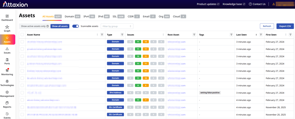Click the setting-false-positive tag
This screenshot has width=295, height=119.
pos(210,93)
